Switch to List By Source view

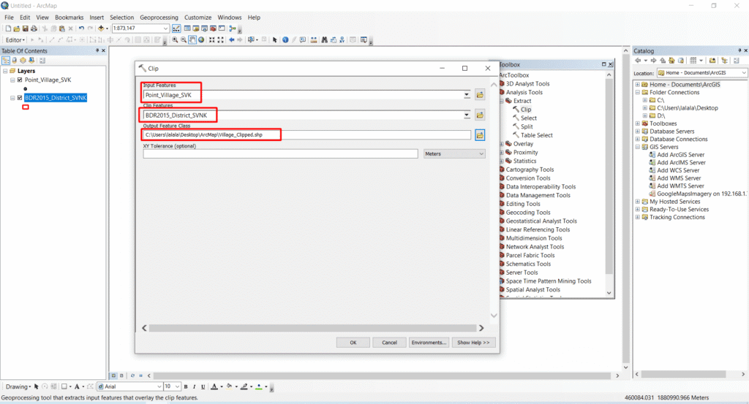pyautogui.click(x=15, y=60)
